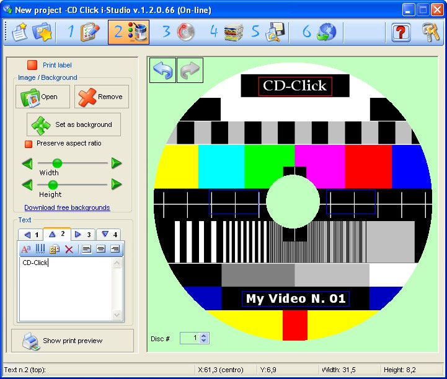Click text box scrollbar down arrow
Image resolution: width=447 pixels, height=379 pixels.
[117, 315]
